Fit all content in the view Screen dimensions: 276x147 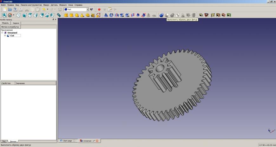coord(4,15)
